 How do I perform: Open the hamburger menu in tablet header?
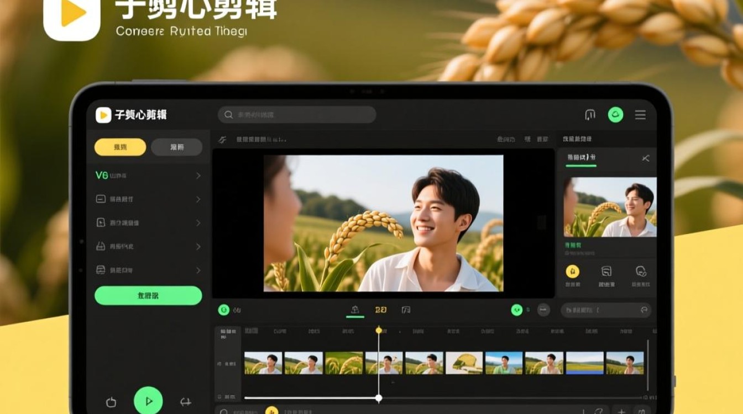[x=640, y=115]
